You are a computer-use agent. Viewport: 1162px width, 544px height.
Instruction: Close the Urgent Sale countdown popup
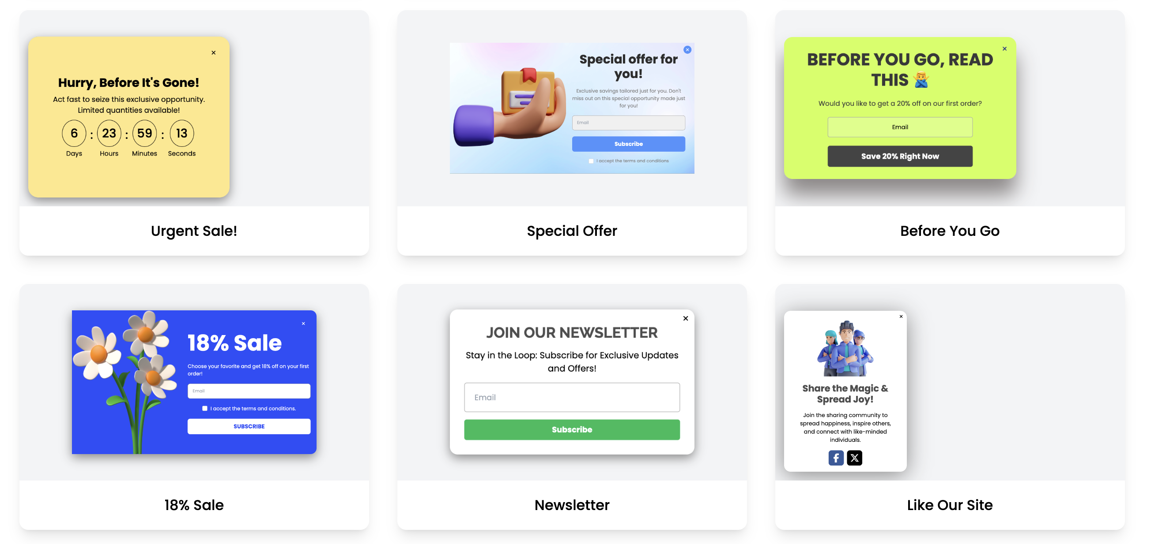coord(213,52)
